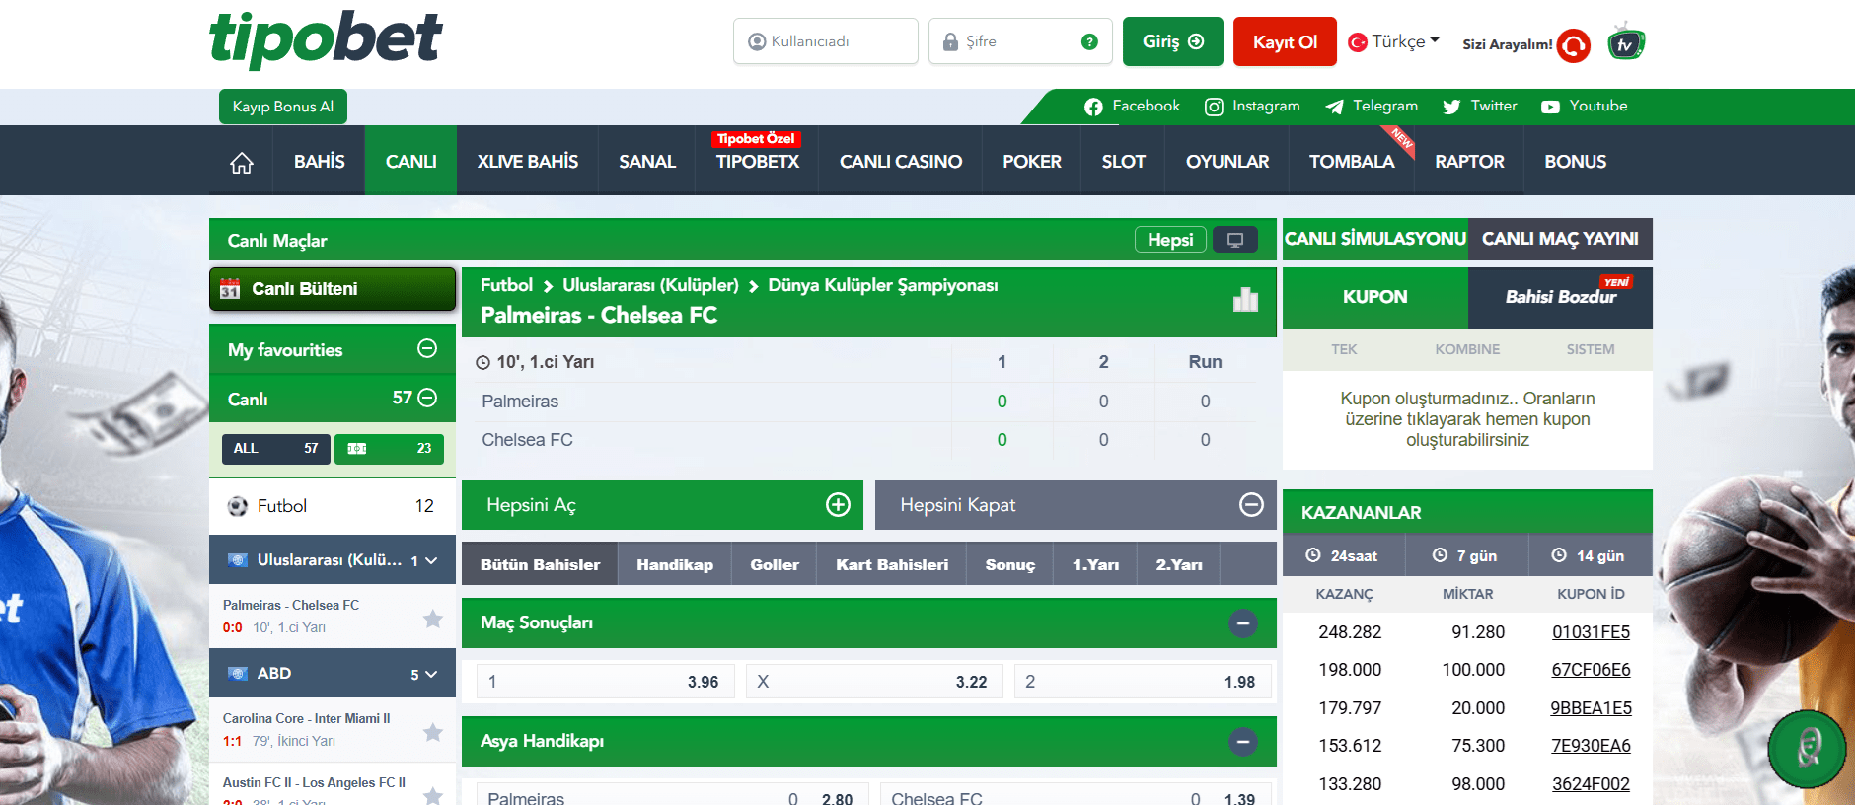Click the statistics bar chart icon
The height and width of the screenshot is (805, 1855).
coord(1245,300)
